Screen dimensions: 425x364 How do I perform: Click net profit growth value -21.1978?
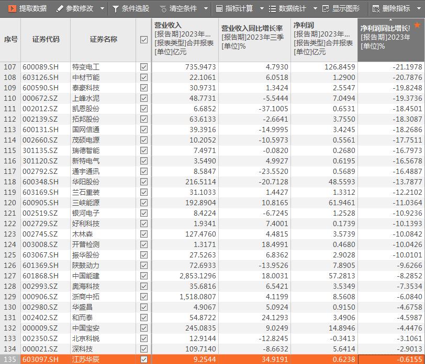(x=407, y=67)
